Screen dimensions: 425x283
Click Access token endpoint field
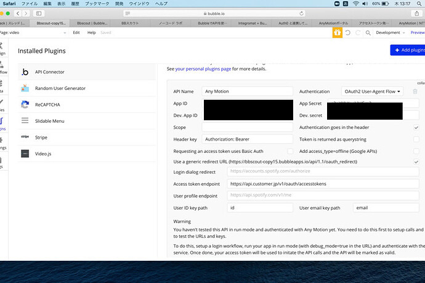pyautogui.click(x=323, y=184)
